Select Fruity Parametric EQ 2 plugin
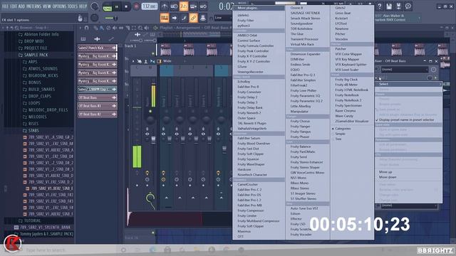This screenshot has height=256, width=456. point(306,101)
